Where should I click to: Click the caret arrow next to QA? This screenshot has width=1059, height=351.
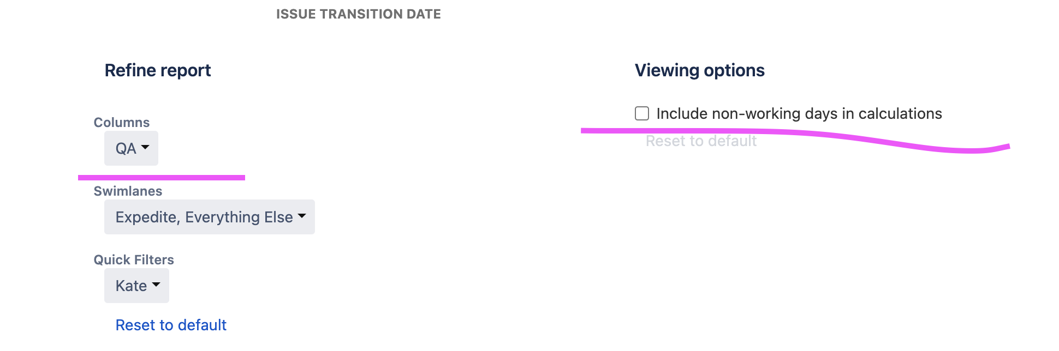[145, 147]
